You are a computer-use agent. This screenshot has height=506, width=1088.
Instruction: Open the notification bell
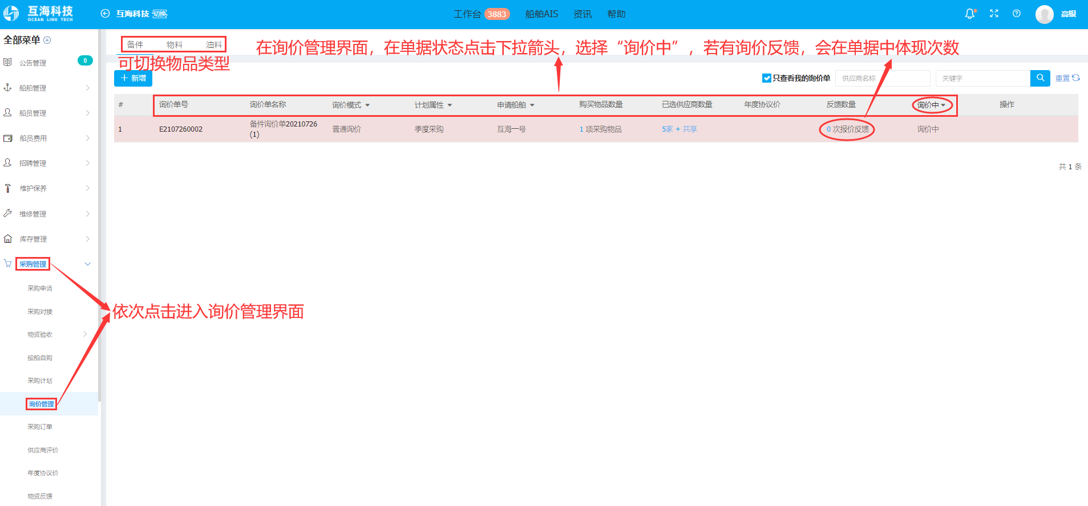point(970,14)
